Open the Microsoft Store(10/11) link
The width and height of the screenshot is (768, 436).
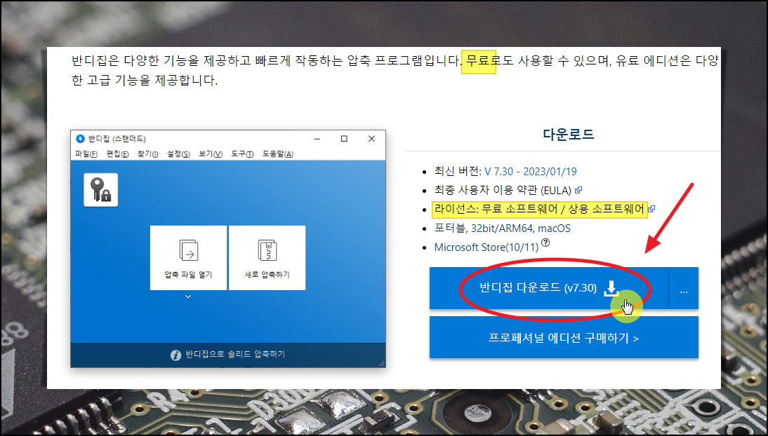486,247
